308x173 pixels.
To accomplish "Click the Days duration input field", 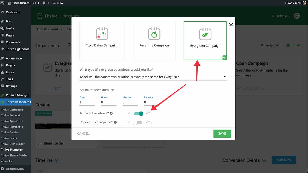I will (87, 102).
